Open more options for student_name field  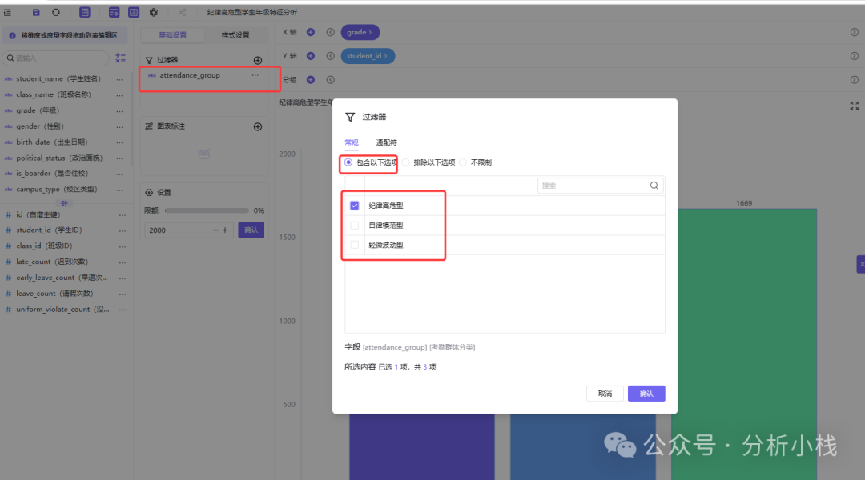point(119,79)
